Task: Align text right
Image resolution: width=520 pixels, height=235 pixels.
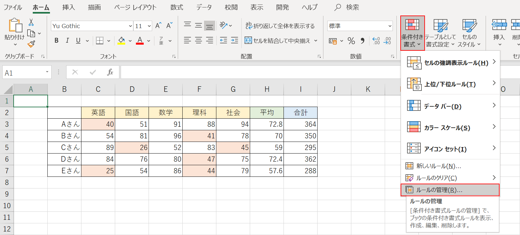Action: (210, 40)
